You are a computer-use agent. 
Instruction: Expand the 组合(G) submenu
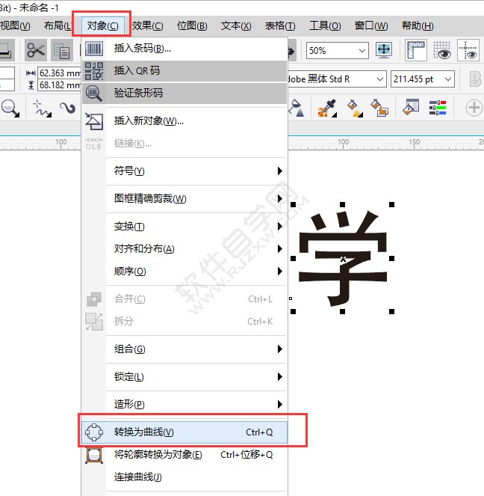(184, 349)
